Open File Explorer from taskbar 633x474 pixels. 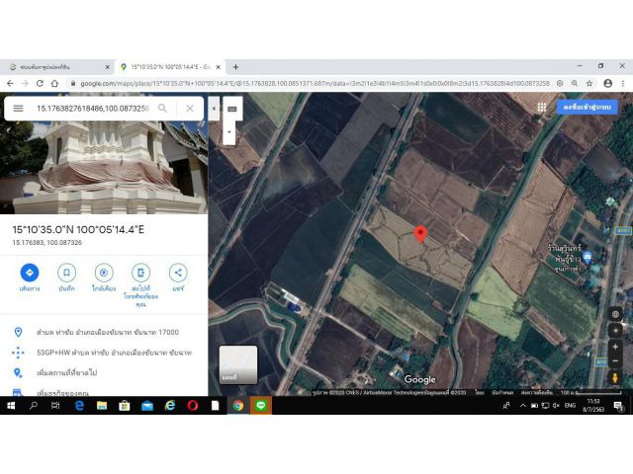click(102, 406)
